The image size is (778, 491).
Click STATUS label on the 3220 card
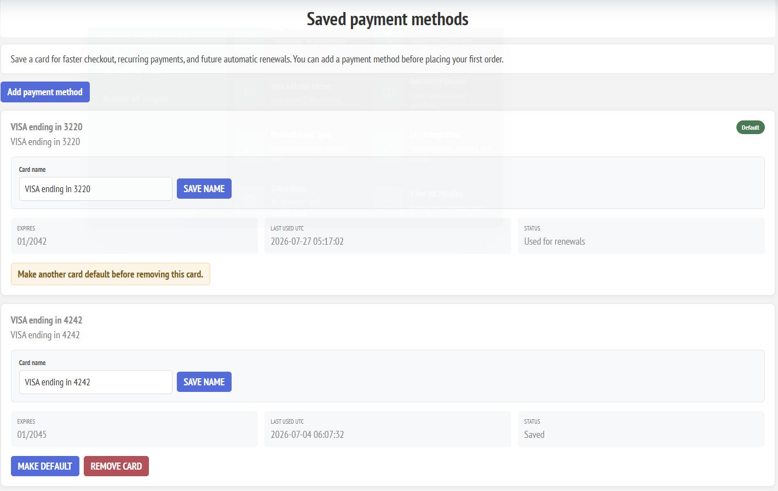click(532, 228)
